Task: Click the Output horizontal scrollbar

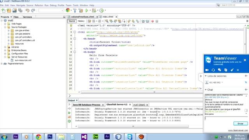Action: click(133, 126)
